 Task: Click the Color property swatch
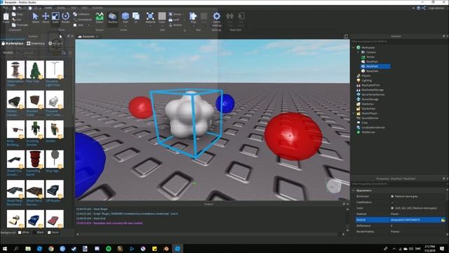pos(392,208)
